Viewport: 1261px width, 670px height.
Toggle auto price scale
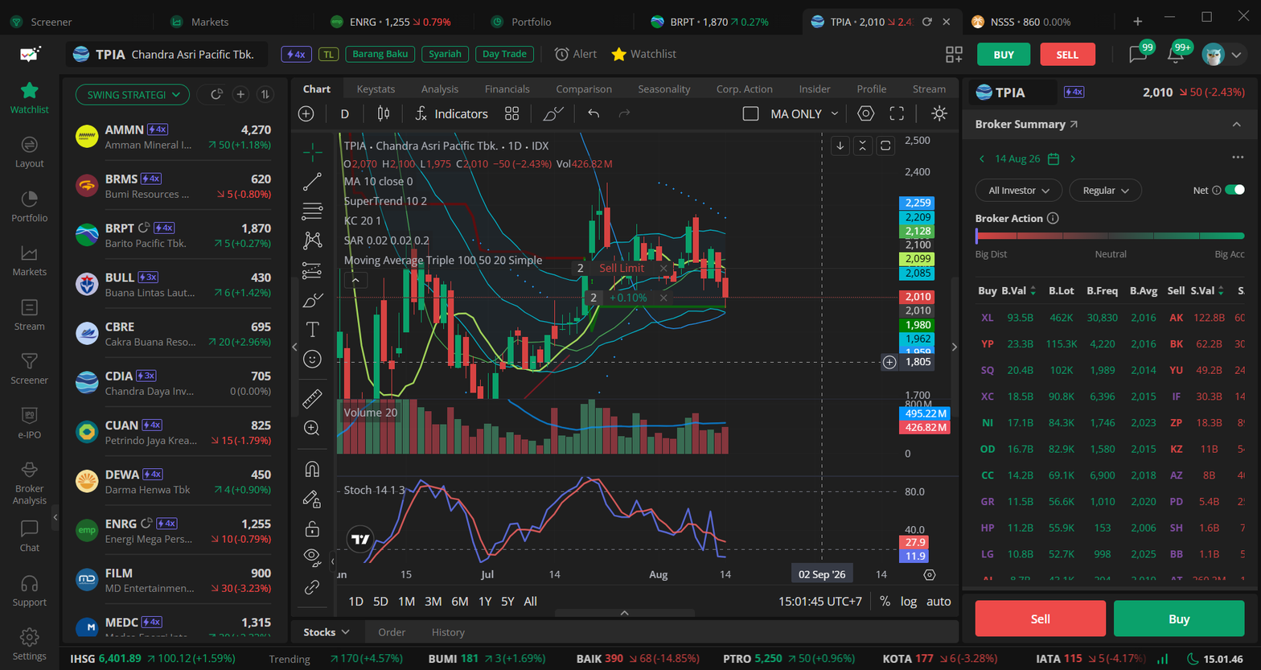pos(939,602)
